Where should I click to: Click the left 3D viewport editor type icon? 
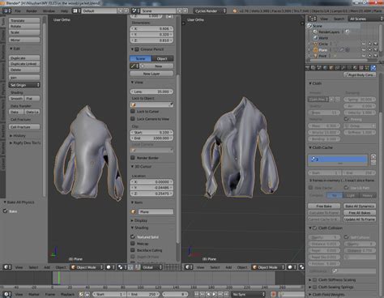coord(7,267)
